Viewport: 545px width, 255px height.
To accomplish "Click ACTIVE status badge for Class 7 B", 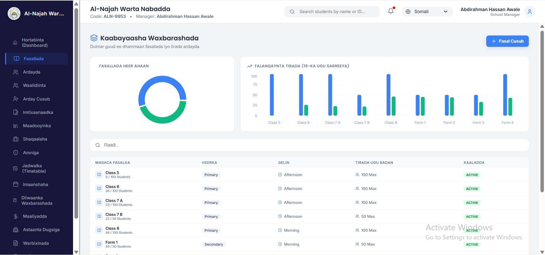I will pyautogui.click(x=472, y=217).
